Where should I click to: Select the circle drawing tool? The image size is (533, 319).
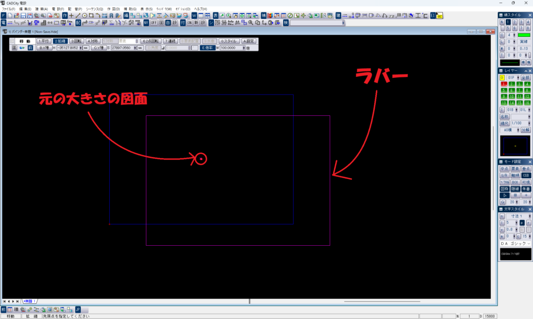click(x=85, y=16)
